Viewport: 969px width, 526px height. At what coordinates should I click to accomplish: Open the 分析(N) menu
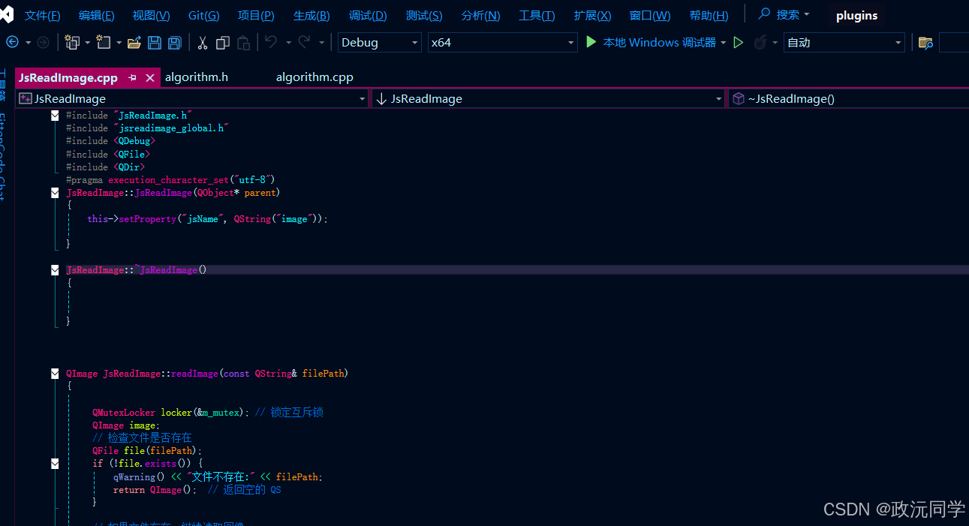coord(481,16)
